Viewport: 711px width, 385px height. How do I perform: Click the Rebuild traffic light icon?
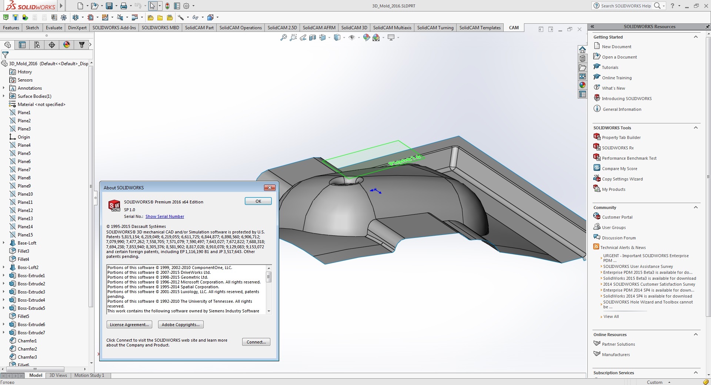coord(167,6)
